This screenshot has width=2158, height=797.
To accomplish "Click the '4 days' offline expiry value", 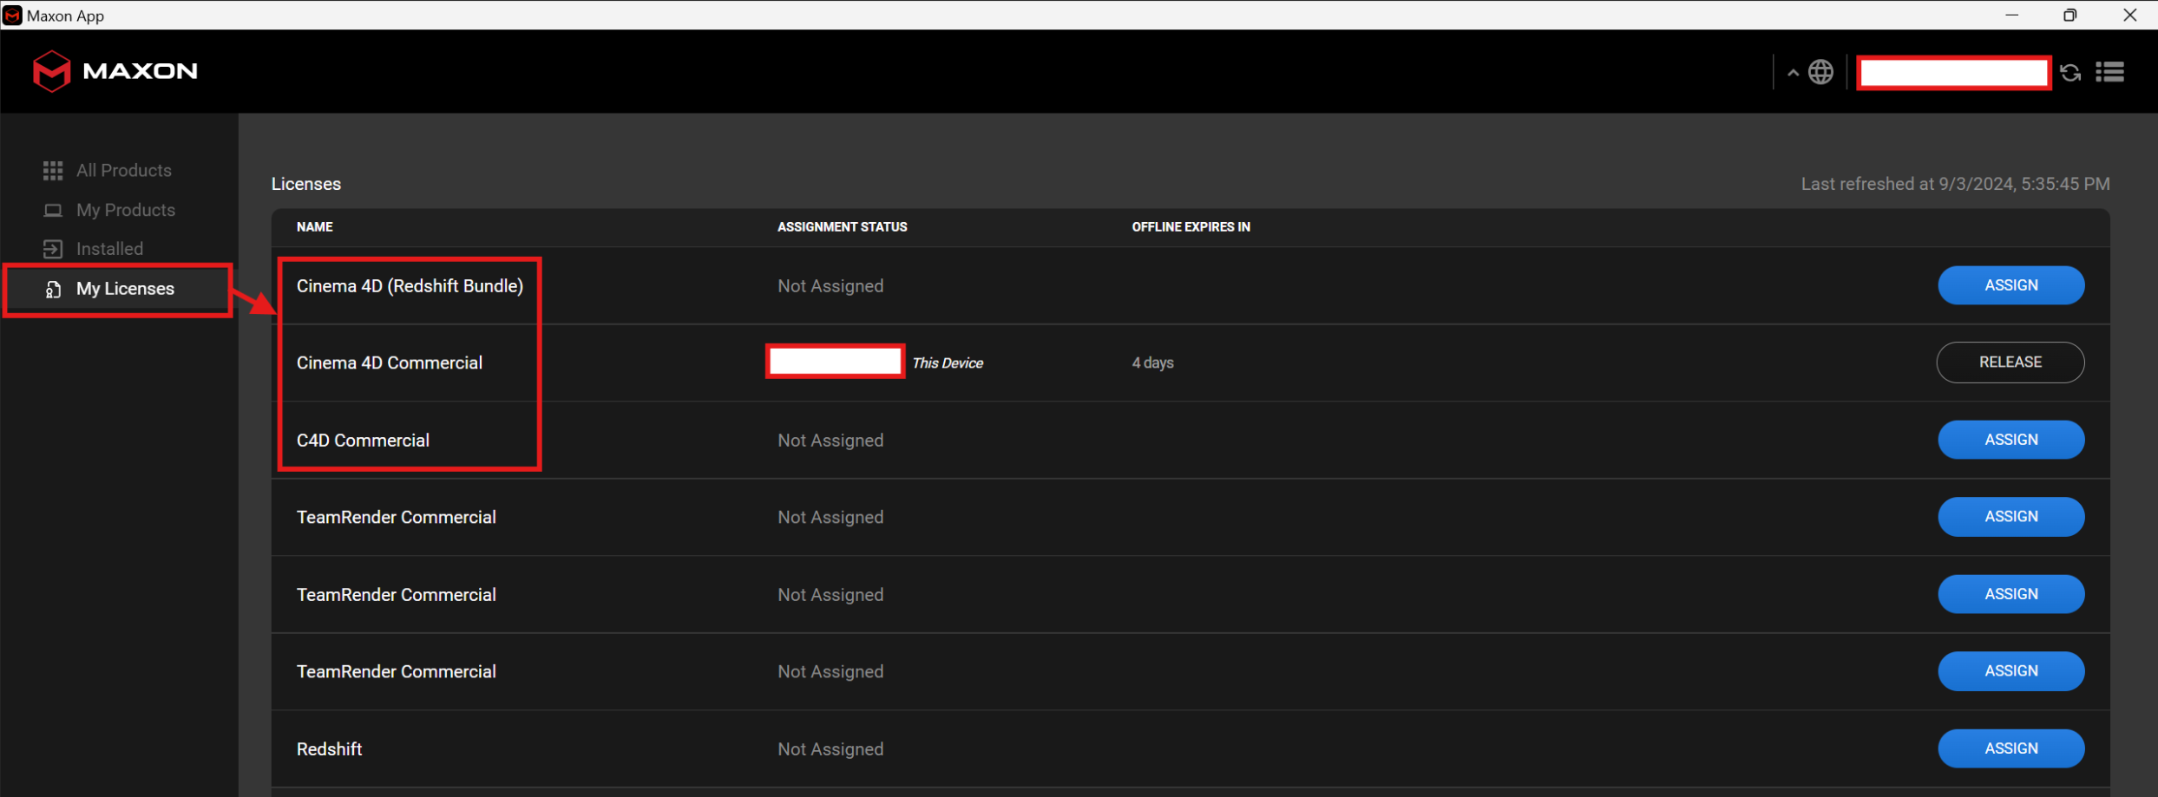I will (x=1152, y=363).
